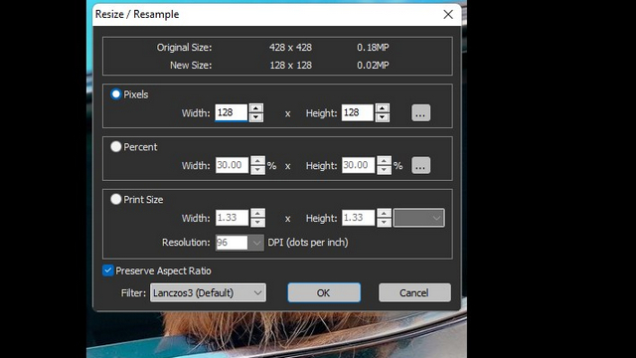
Task: Increase percent Width with up arrow
Action: (x=257, y=161)
